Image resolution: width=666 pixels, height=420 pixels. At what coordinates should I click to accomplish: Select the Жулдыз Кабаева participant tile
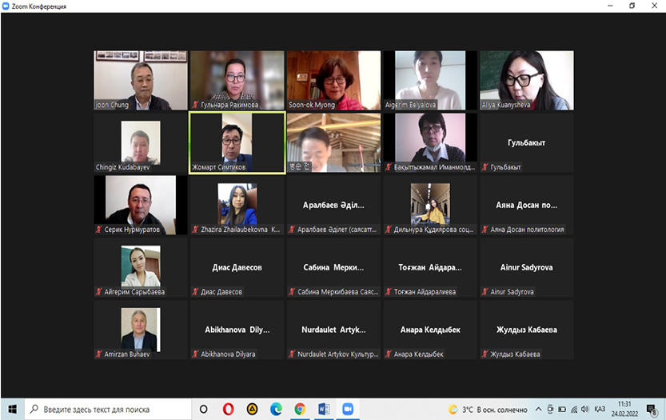[526, 330]
